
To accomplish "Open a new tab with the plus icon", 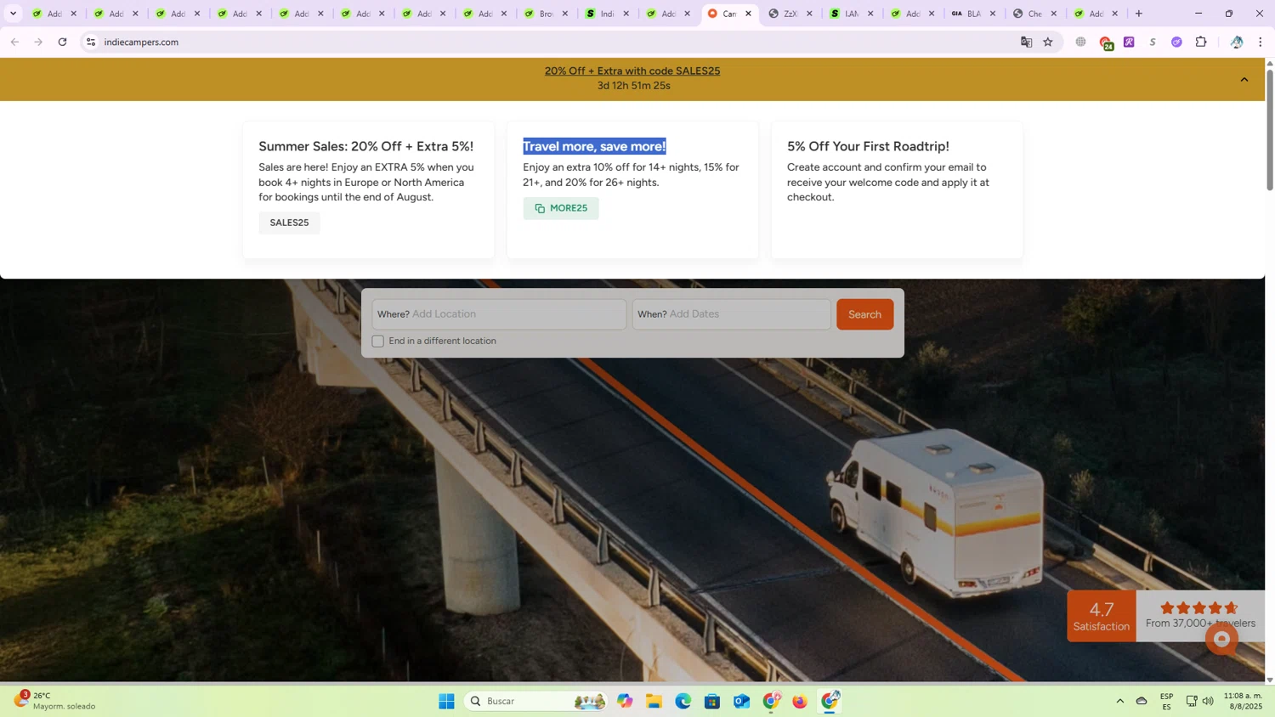I will [x=1138, y=14].
